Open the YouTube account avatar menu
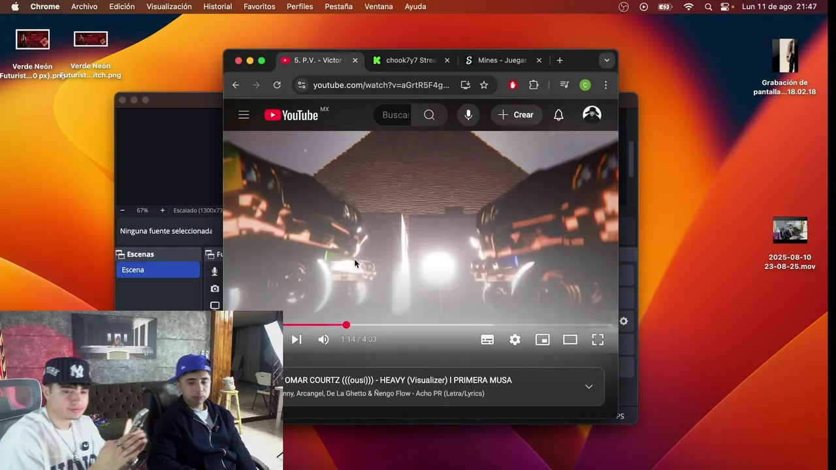The width and height of the screenshot is (836, 470). tap(592, 115)
